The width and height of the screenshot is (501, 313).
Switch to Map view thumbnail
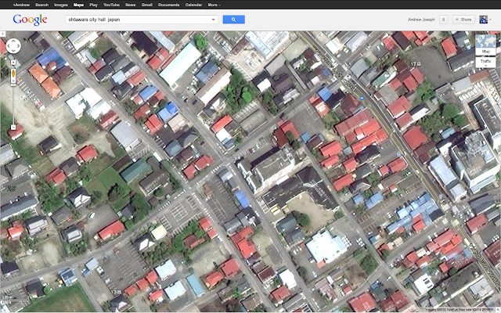[x=485, y=45]
